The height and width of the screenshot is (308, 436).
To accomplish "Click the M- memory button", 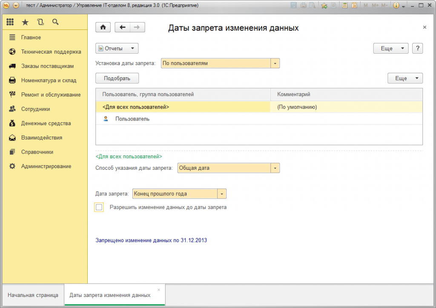I will pyautogui.click(x=384, y=5).
